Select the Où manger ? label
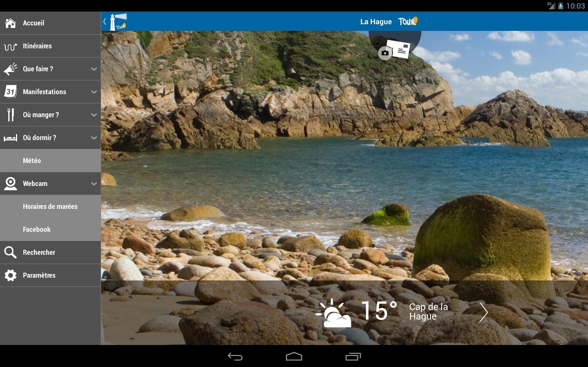Image resolution: width=588 pixels, height=367 pixels. click(41, 115)
